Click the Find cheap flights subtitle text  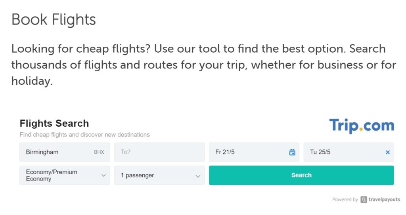pos(85,135)
